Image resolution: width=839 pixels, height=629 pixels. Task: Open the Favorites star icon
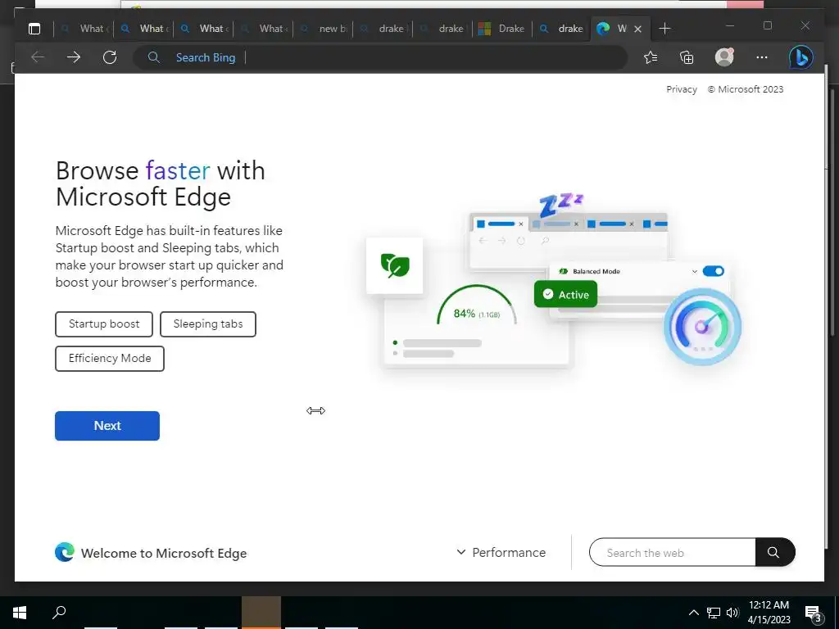[x=651, y=57]
